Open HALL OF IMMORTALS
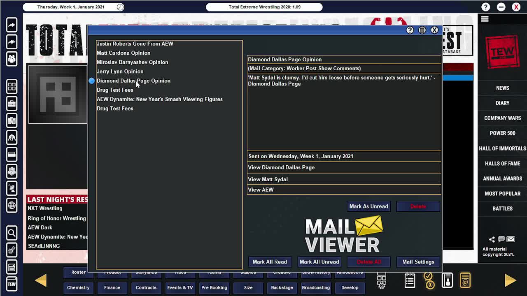The width and height of the screenshot is (527, 296). point(502,148)
